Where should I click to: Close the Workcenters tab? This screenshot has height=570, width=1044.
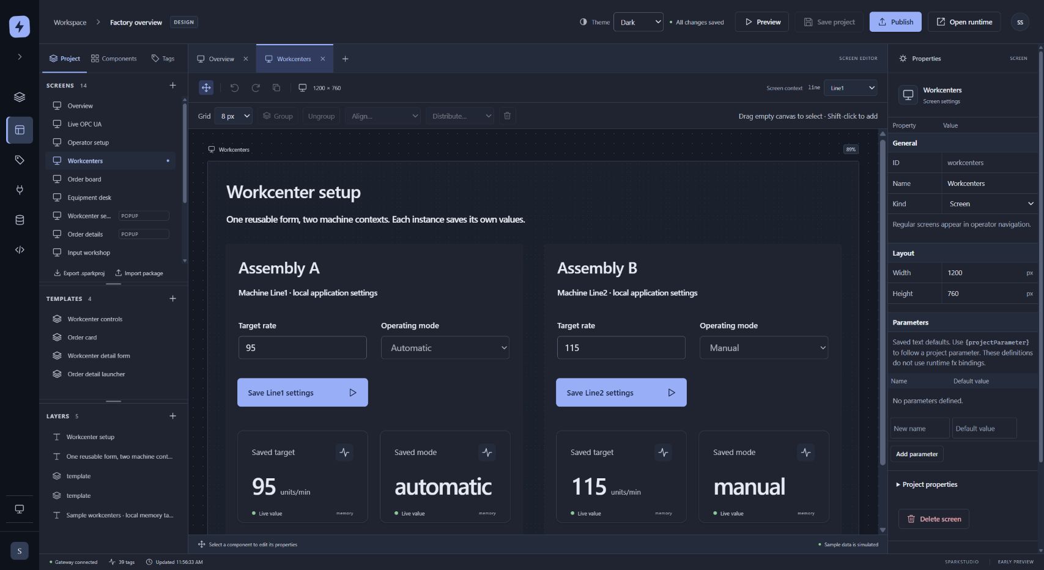322,59
